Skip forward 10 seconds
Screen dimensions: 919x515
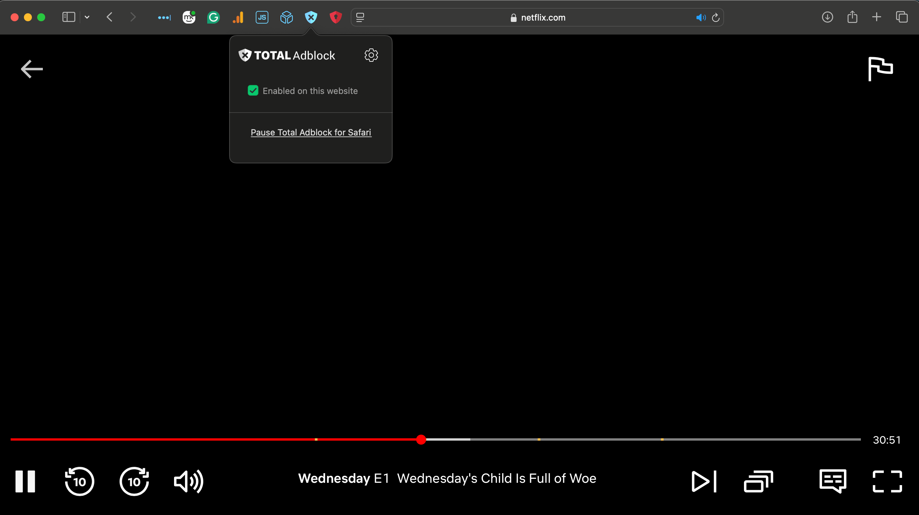pyautogui.click(x=134, y=481)
